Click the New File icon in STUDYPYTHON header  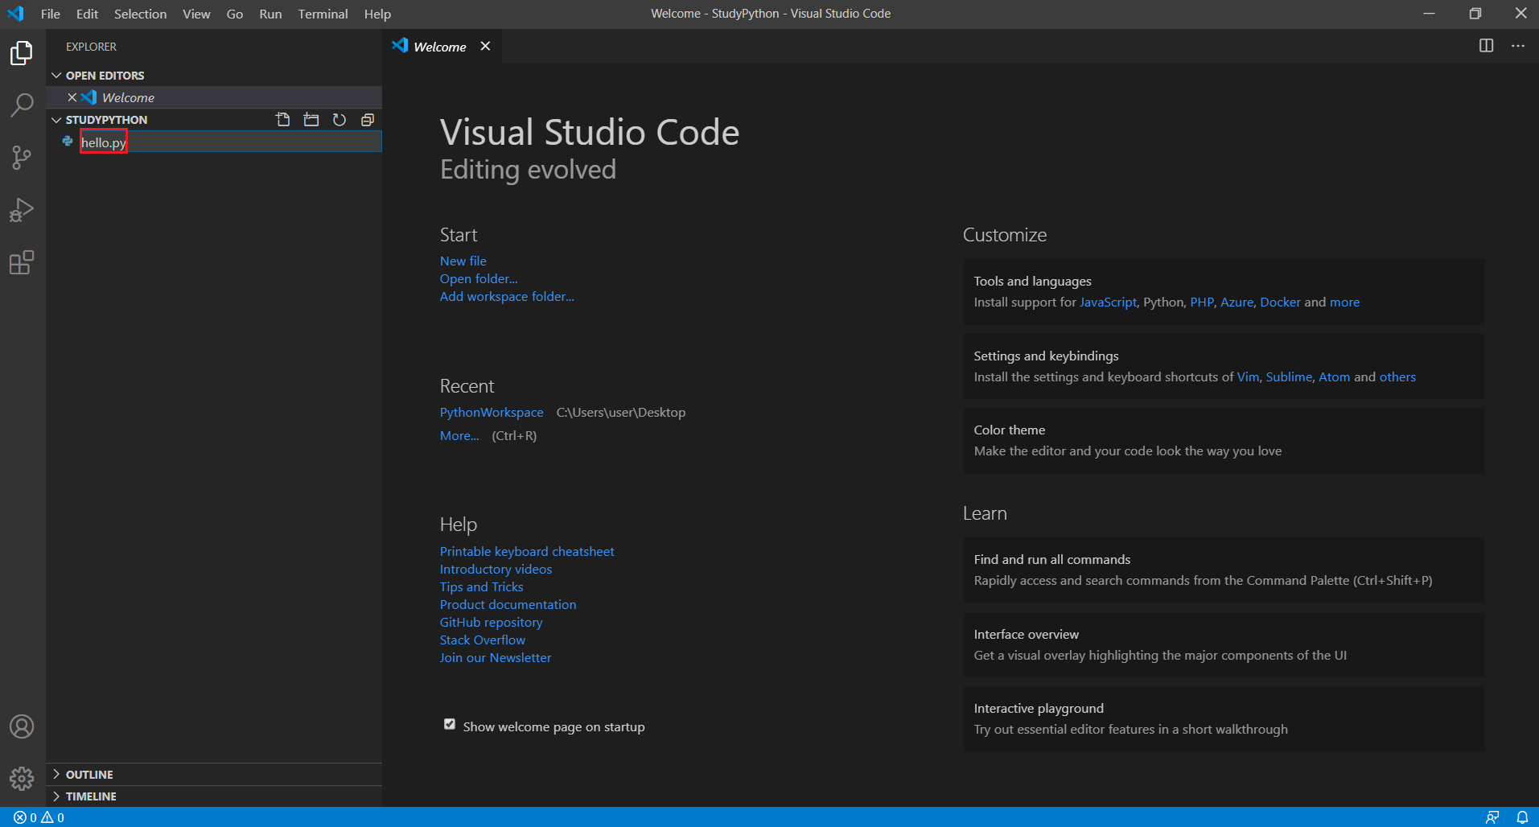point(283,120)
